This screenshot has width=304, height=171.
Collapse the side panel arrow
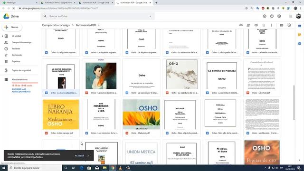(x=299, y=161)
